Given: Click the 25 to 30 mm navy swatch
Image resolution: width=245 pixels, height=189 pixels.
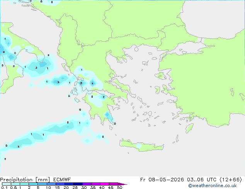Looking at the screenshot, I should pos(78,184).
